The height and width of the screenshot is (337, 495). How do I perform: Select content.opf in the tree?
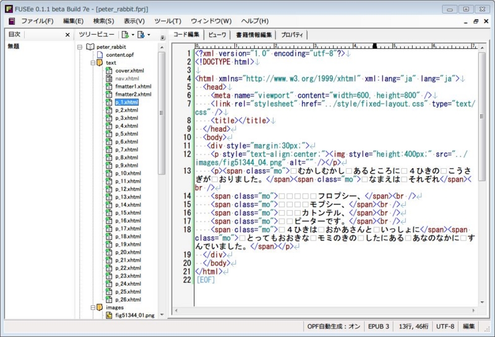pos(119,55)
